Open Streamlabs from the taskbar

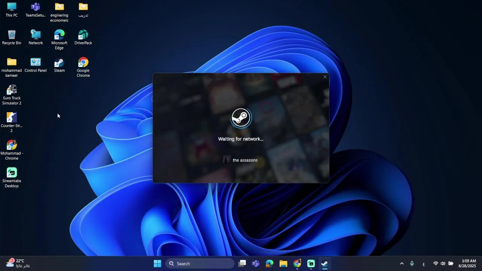311,263
